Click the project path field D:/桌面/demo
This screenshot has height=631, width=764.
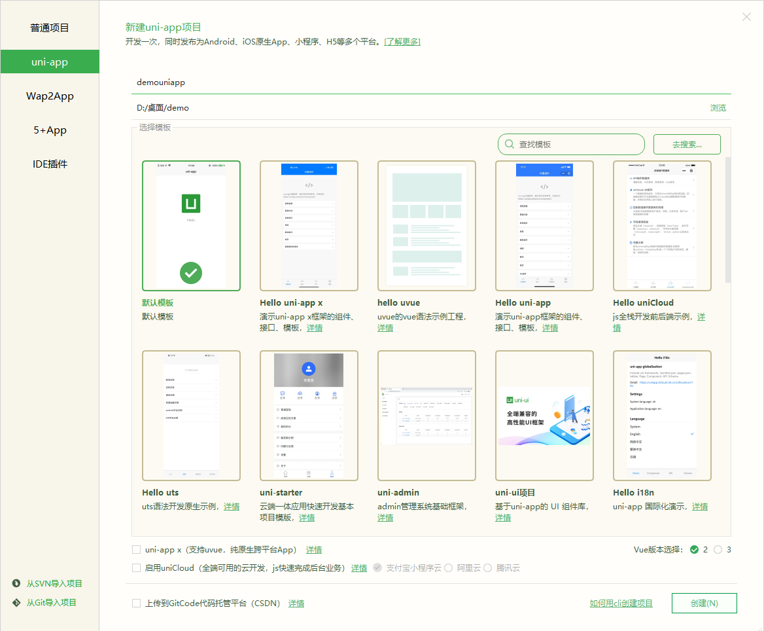pos(419,108)
